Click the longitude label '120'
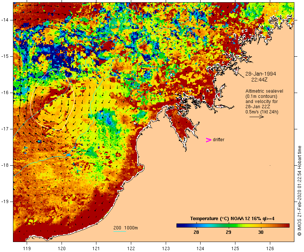 (62, 248)
